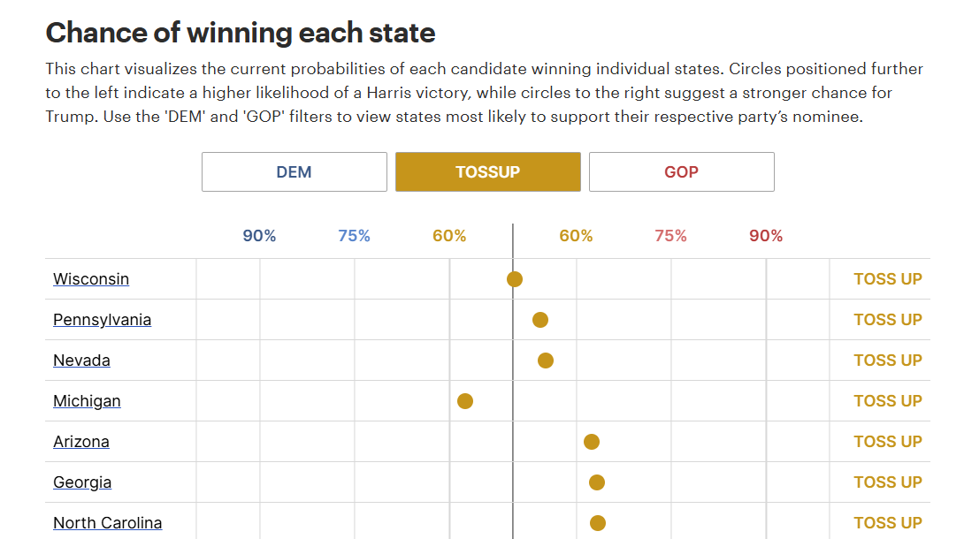Screen dimensions: 964x539
Task: Select the Arizona probability dot
Action: point(592,442)
